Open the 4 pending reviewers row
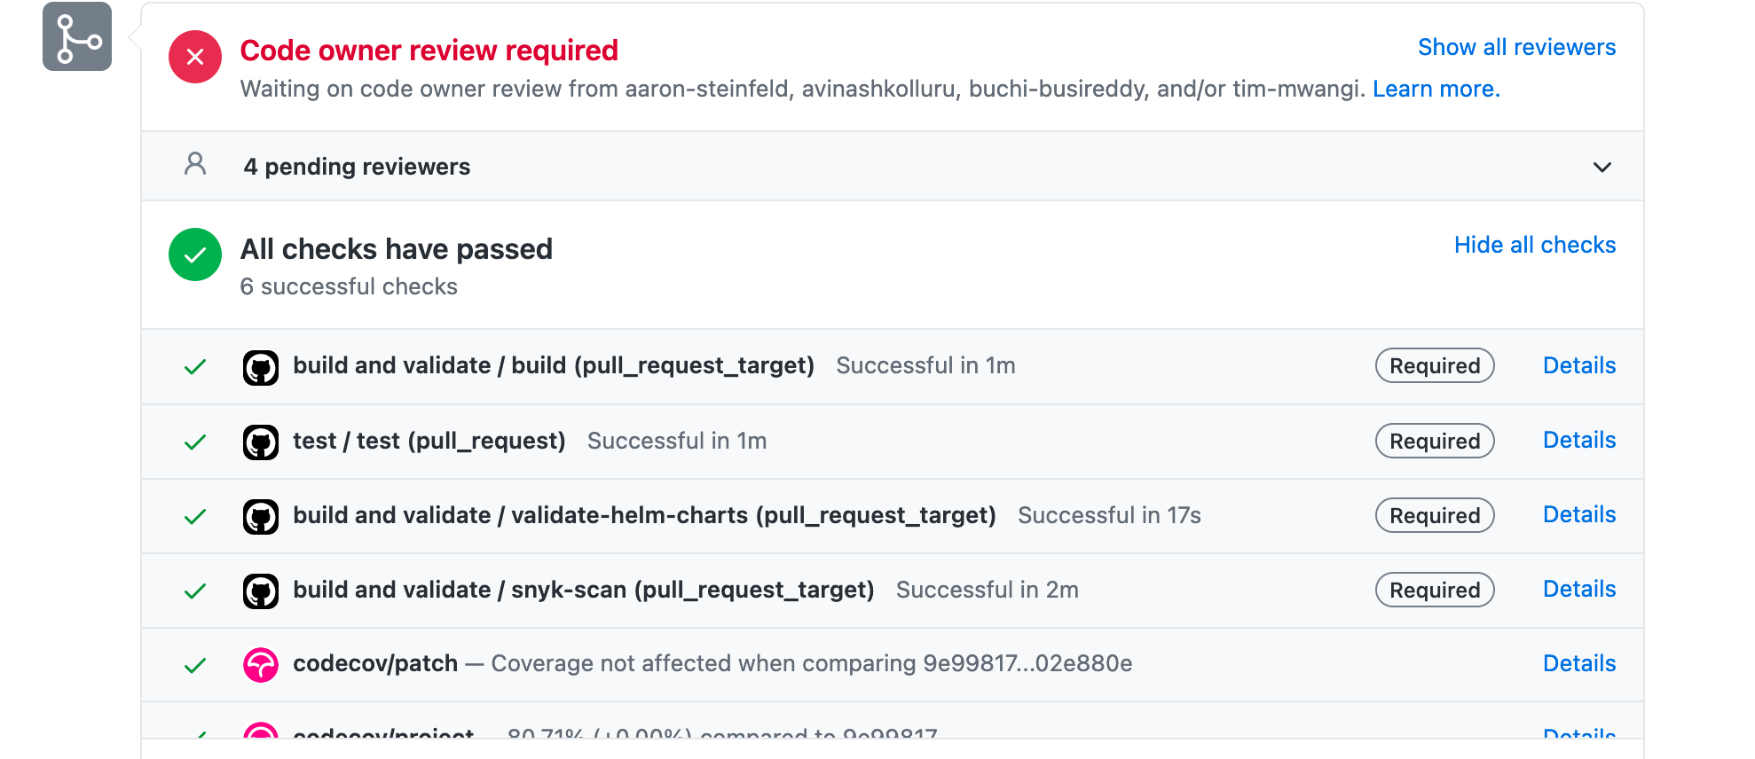Viewport: 1755px width, 759px height. [893, 166]
